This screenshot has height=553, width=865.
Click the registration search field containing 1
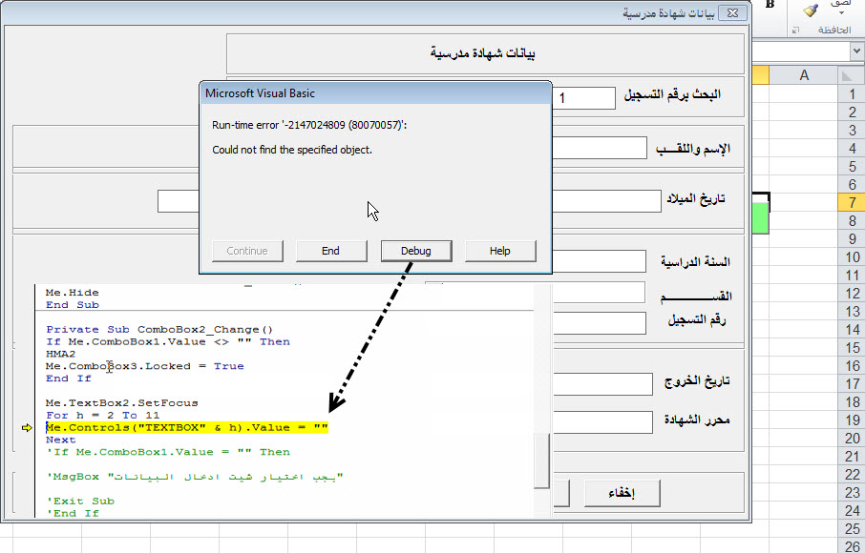tap(583, 98)
